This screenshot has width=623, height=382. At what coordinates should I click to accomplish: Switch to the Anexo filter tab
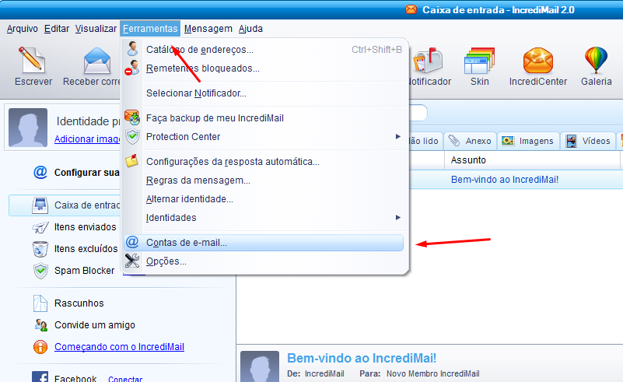(x=470, y=141)
